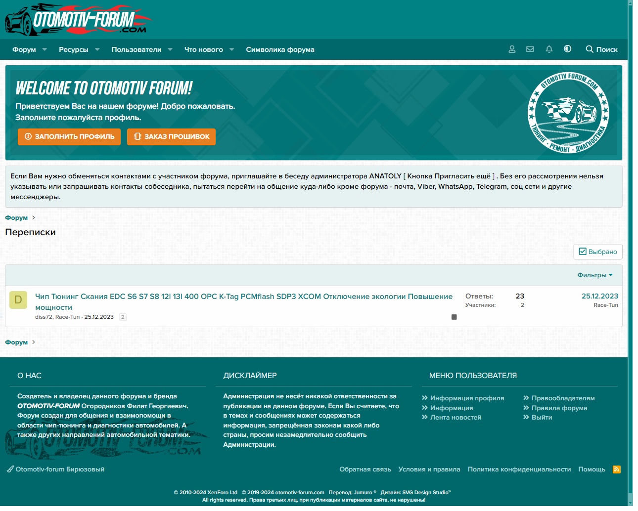Open the Фильтры dropdown
The width and height of the screenshot is (638, 511).
(x=594, y=275)
